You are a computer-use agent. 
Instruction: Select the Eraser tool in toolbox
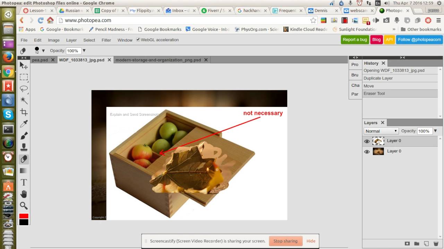24,159
